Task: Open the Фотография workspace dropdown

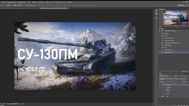Action: (x=183, y=5)
